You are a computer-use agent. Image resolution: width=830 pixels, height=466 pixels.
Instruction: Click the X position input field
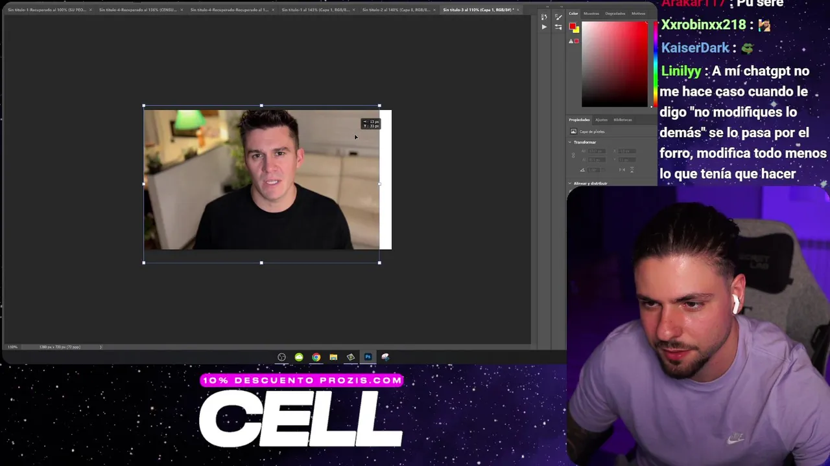point(626,151)
